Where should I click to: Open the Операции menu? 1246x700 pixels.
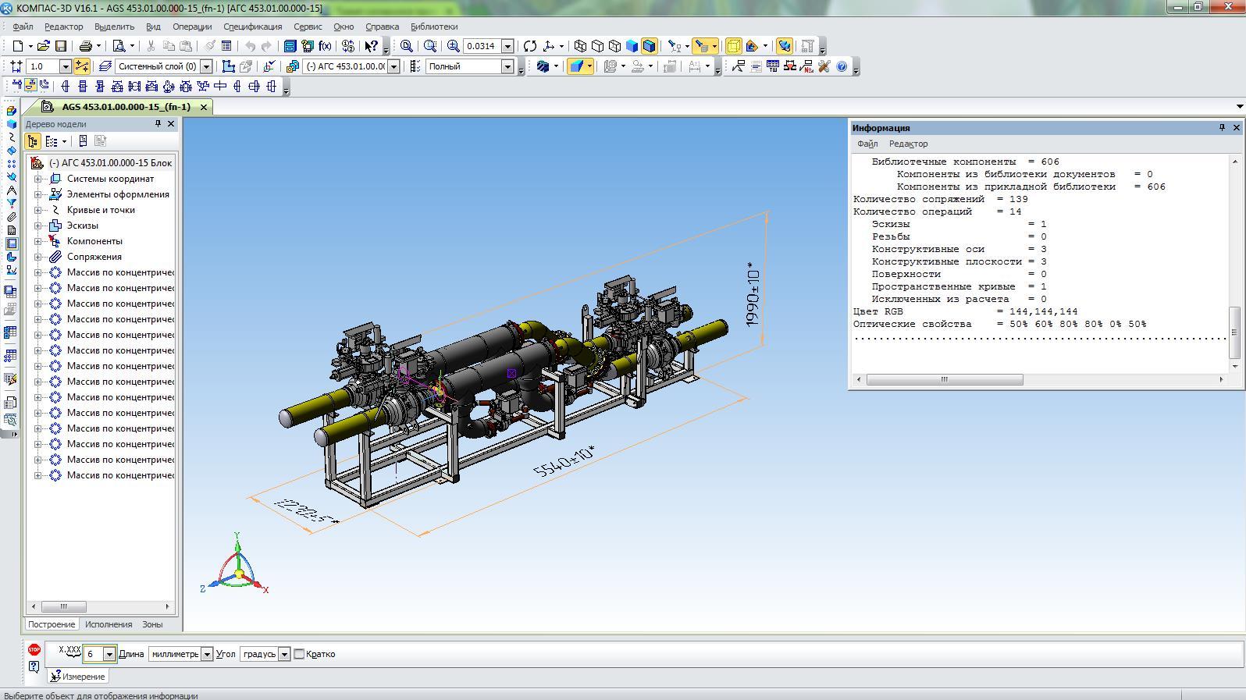click(192, 27)
